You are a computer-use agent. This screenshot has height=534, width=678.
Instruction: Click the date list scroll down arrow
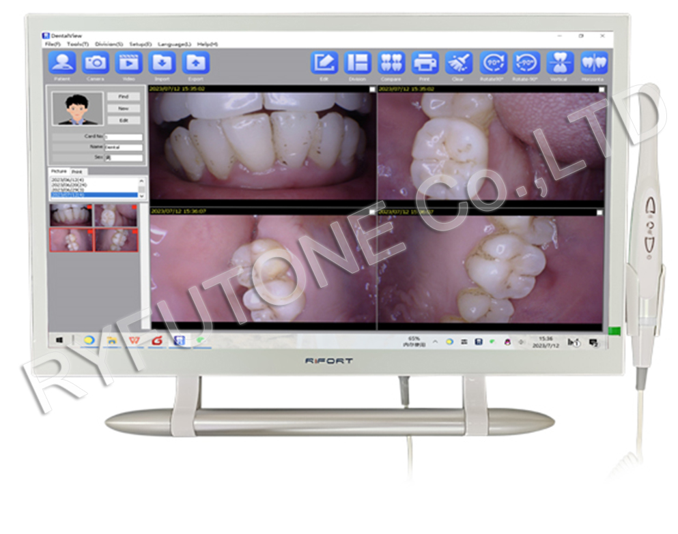pyautogui.click(x=142, y=196)
